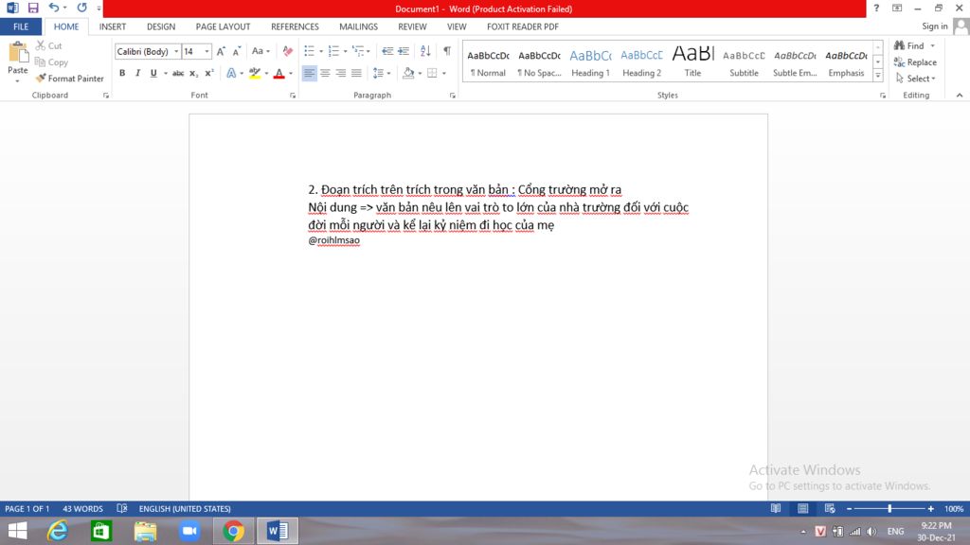The height and width of the screenshot is (545, 970).
Task: Apply Title style
Action: [x=692, y=62]
